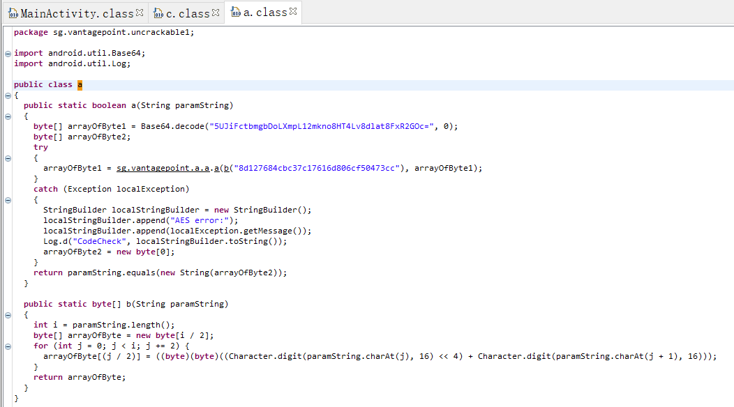
Task: Click the "AES error:" string
Action: pyautogui.click(x=200, y=220)
